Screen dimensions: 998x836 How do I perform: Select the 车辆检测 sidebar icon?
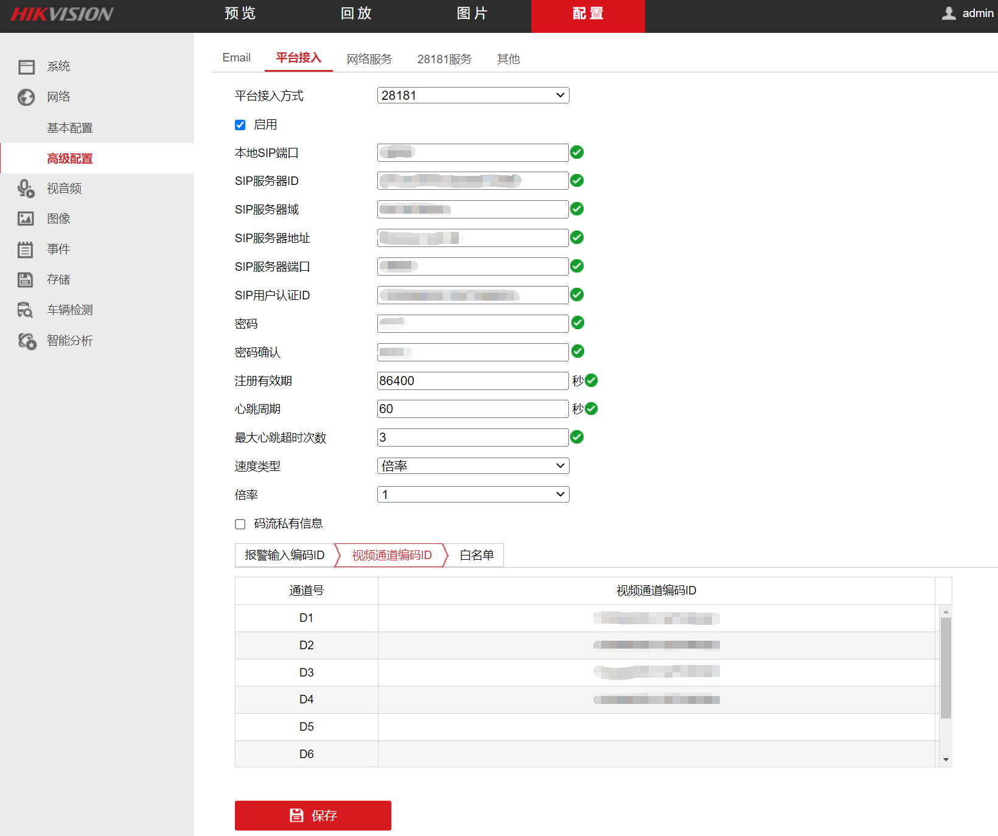click(x=69, y=310)
